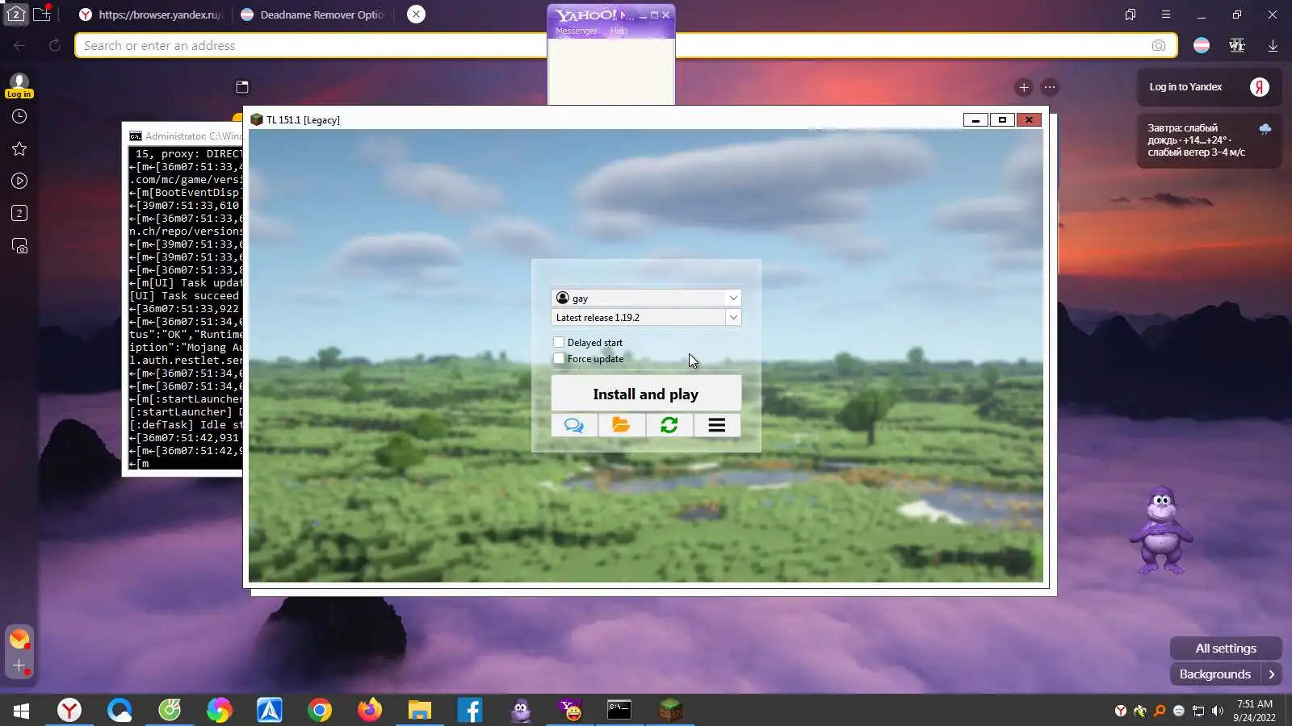1292x726 pixels.
Task: Click the command prompt taskbar icon
Action: click(x=619, y=710)
